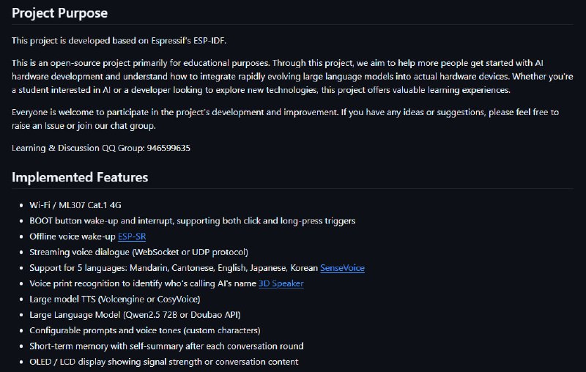Click the BOOT button wake-up list item
Image resolution: width=586 pixels, height=372 pixels.
[x=193, y=220]
